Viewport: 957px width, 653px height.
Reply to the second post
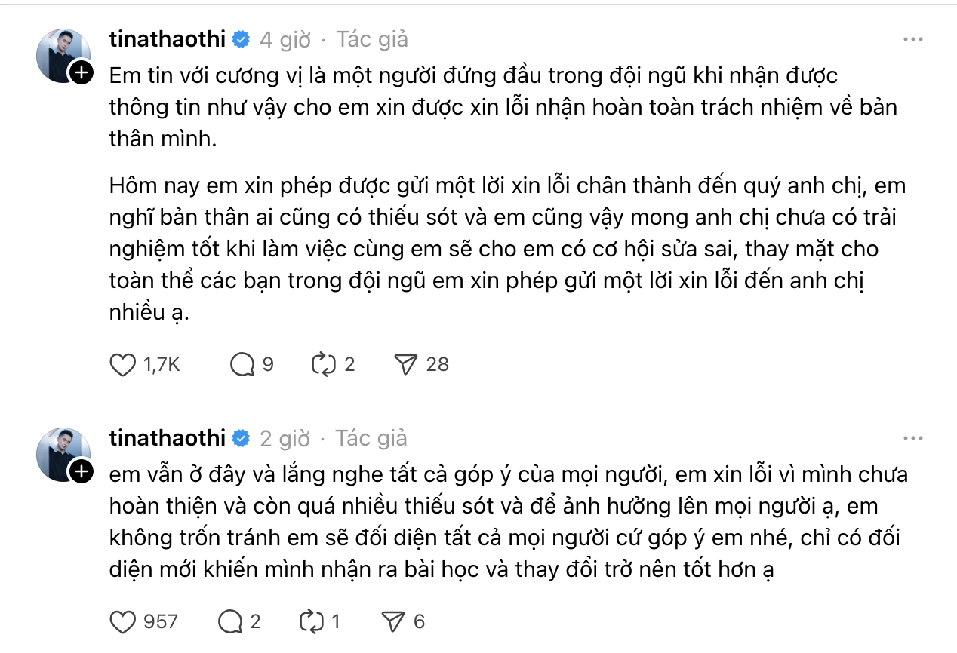click(229, 621)
